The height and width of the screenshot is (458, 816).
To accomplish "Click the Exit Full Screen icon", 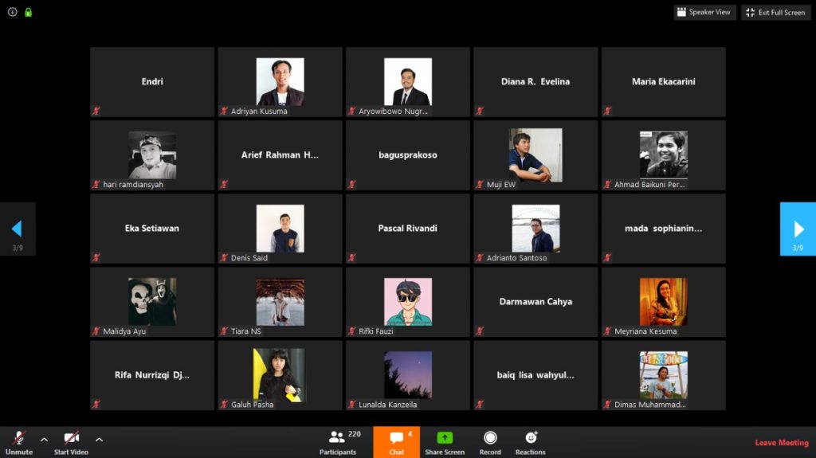I will point(751,13).
